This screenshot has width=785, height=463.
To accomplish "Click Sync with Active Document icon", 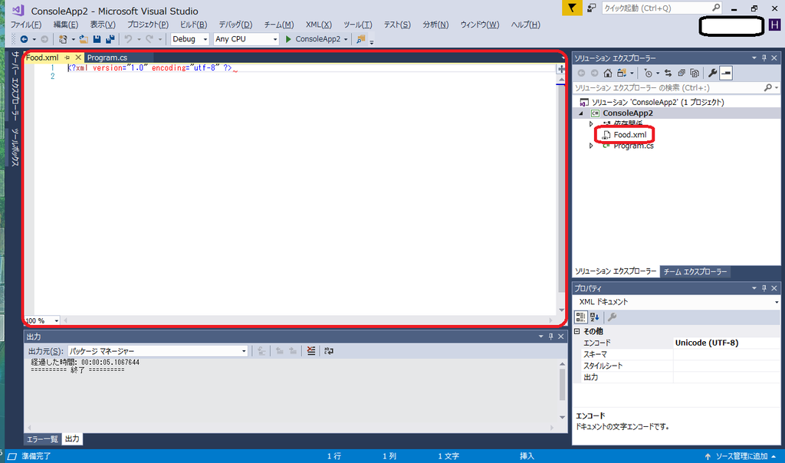I will (x=668, y=73).
